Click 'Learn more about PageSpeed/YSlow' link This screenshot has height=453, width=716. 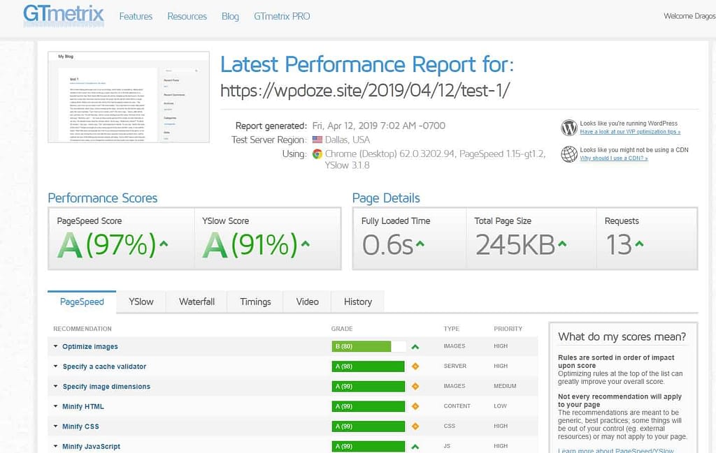615,450
